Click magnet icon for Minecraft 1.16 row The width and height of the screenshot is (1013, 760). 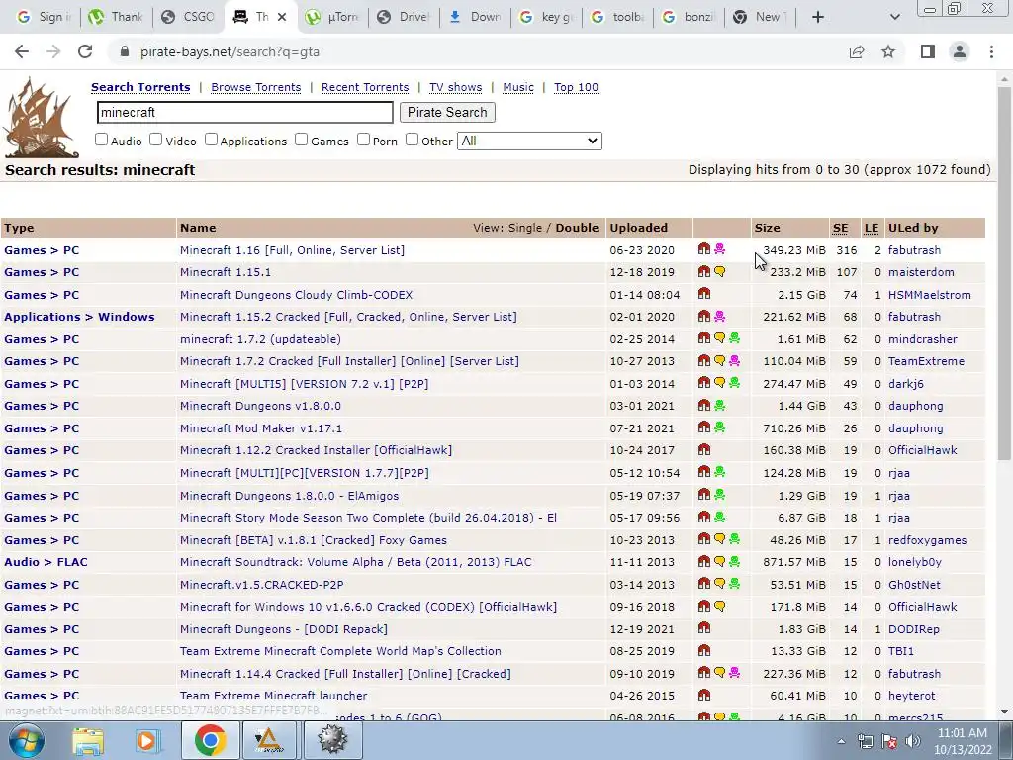pos(704,248)
